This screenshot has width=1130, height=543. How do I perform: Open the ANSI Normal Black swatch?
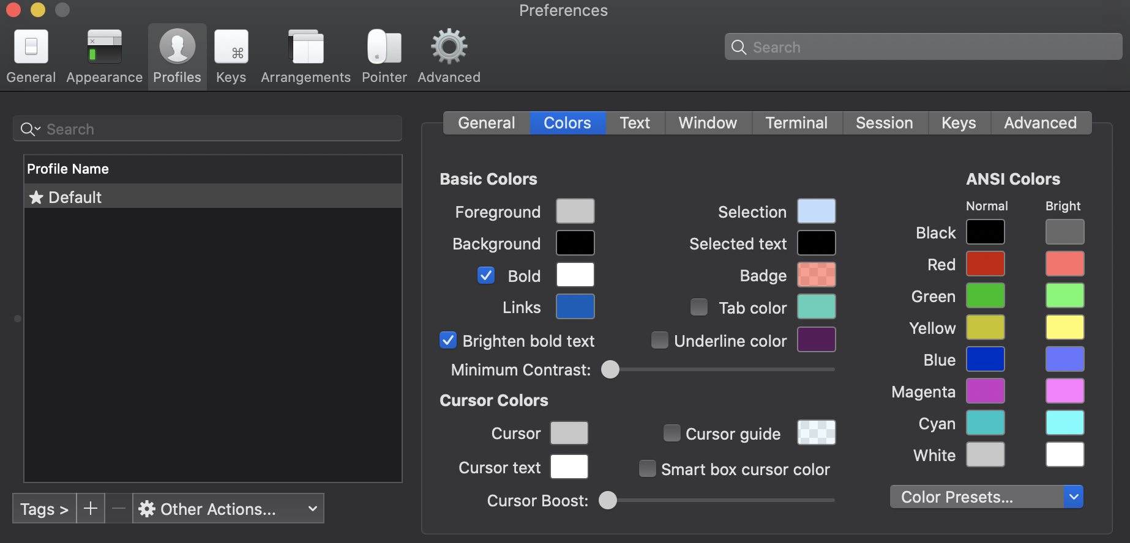pos(986,232)
